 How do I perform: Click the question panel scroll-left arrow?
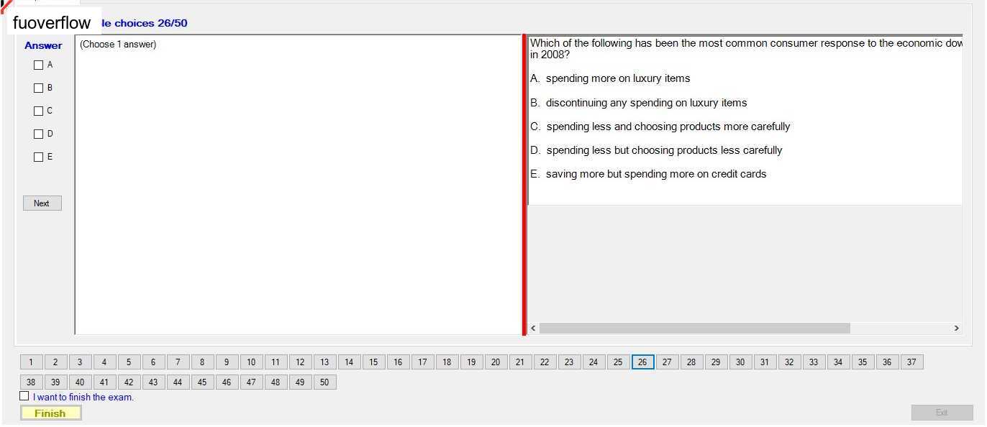point(533,328)
